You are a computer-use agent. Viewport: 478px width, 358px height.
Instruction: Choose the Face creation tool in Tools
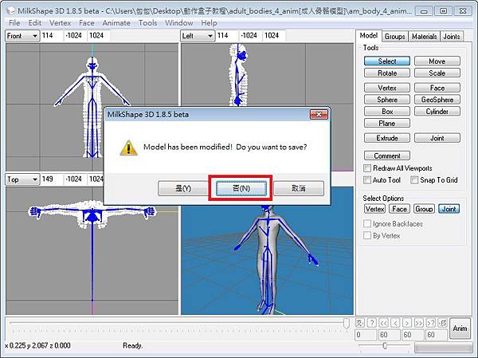pos(437,88)
